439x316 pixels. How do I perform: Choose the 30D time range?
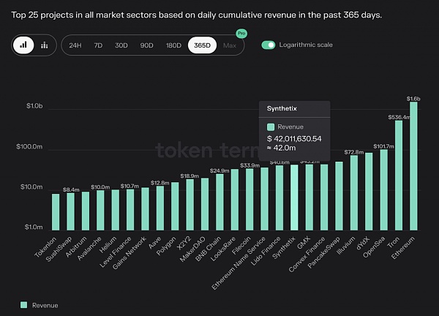121,45
